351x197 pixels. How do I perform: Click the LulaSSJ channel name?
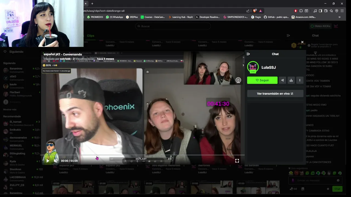tap(269, 67)
